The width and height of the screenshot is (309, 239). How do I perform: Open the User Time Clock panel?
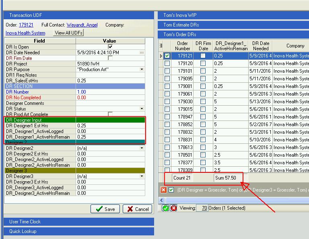(79, 221)
